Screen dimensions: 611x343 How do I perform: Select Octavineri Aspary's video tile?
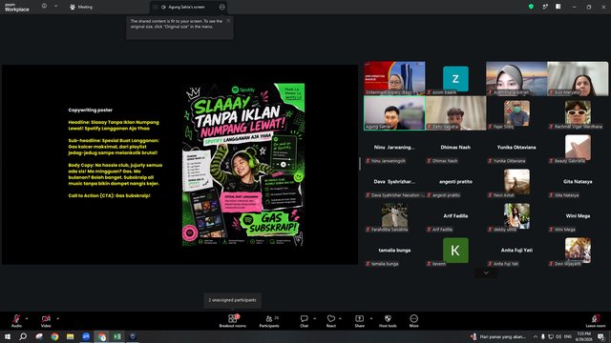pyautogui.click(x=394, y=78)
